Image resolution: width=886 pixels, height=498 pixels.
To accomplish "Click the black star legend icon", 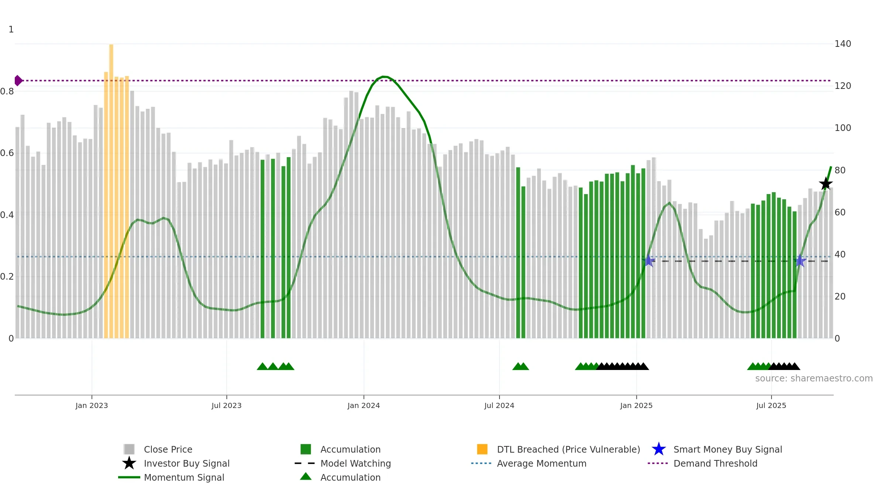I will pos(129,463).
